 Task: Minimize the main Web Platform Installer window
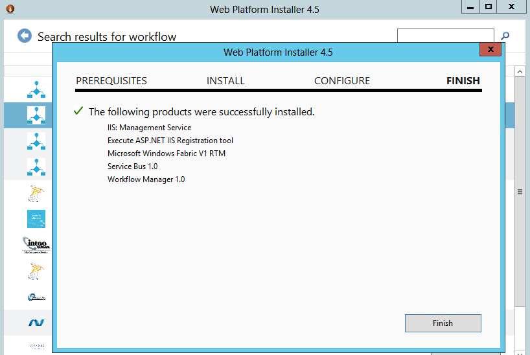[470, 6]
